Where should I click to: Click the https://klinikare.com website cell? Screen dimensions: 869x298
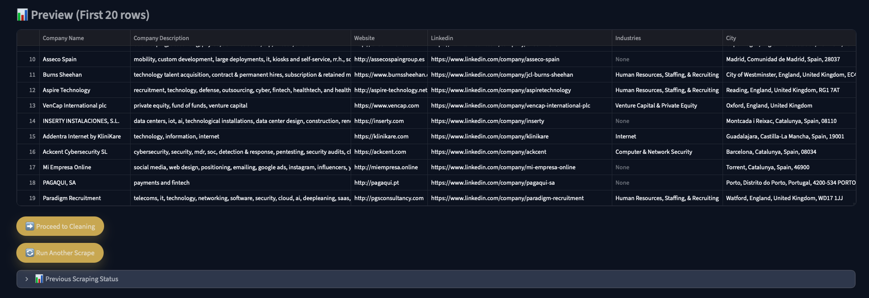coord(389,136)
